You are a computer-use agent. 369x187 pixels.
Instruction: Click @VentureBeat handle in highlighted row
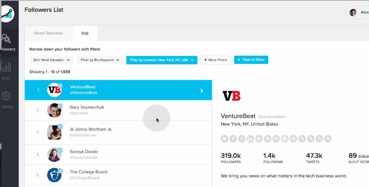point(83,93)
